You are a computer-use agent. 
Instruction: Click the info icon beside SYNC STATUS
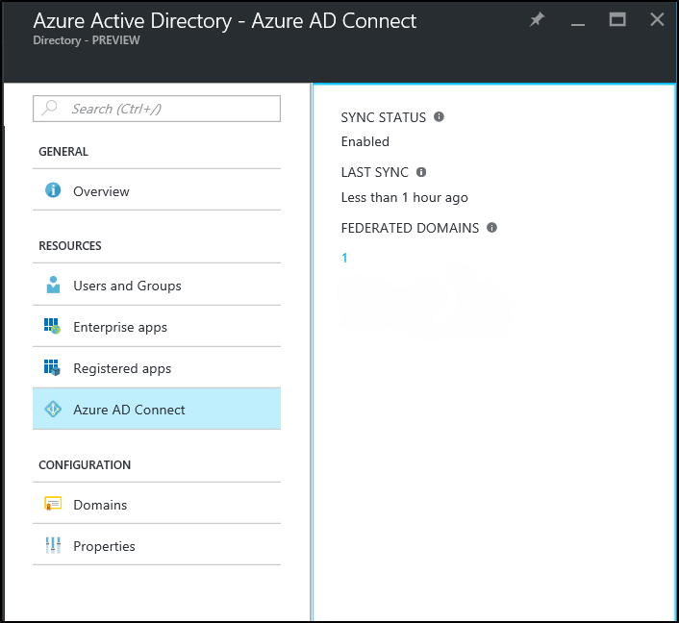pos(439,116)
